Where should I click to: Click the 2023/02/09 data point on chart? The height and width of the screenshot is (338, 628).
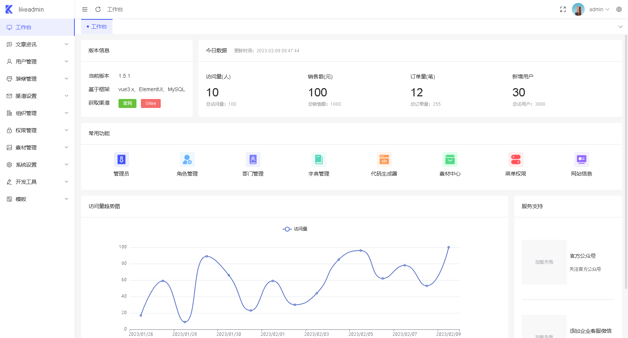(x=449, y=247)
